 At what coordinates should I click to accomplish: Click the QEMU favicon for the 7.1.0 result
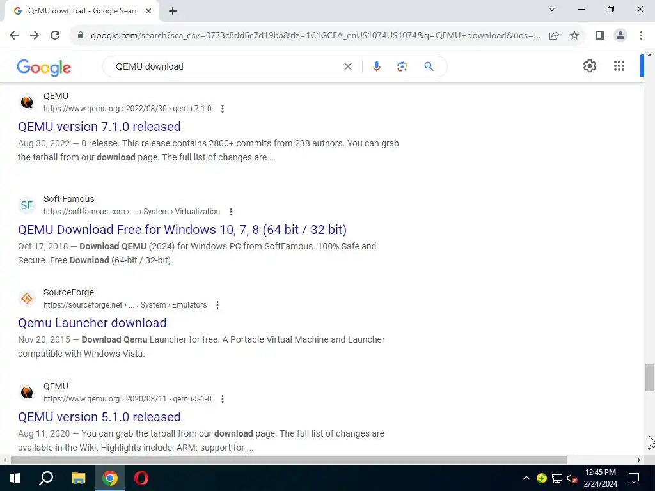click(27, 102)
